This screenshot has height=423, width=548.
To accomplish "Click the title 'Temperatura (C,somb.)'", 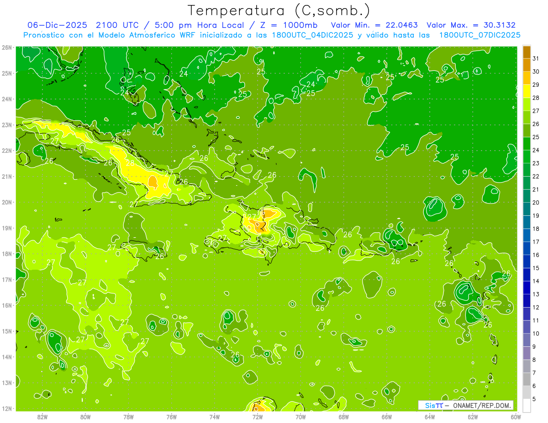I will [279, 10].
